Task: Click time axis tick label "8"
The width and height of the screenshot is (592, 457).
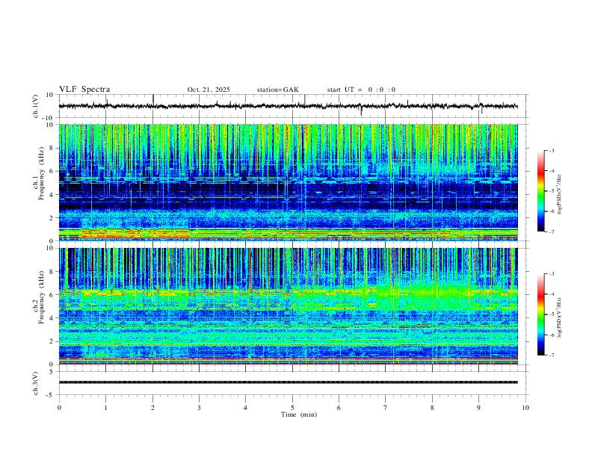Action: 432,408
